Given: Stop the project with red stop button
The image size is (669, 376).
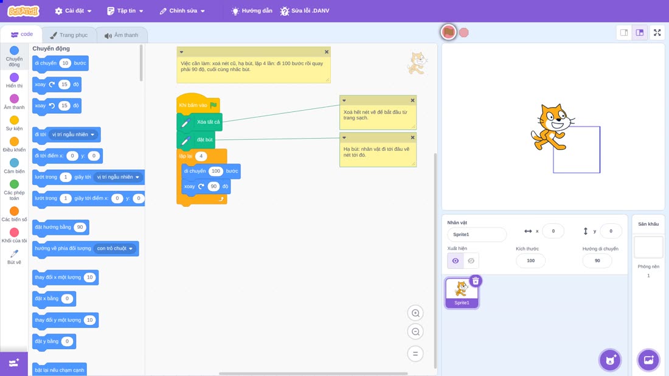Looking at the screenshot, I should click(464, 32).
